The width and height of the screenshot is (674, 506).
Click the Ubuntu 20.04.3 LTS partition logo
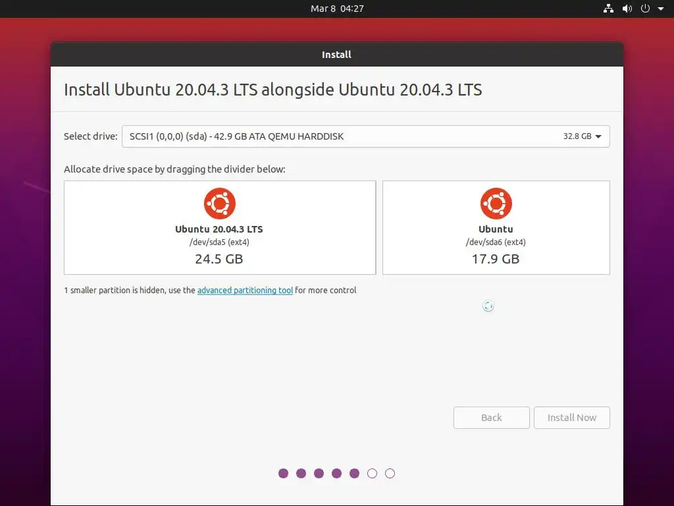pos(220,204)
